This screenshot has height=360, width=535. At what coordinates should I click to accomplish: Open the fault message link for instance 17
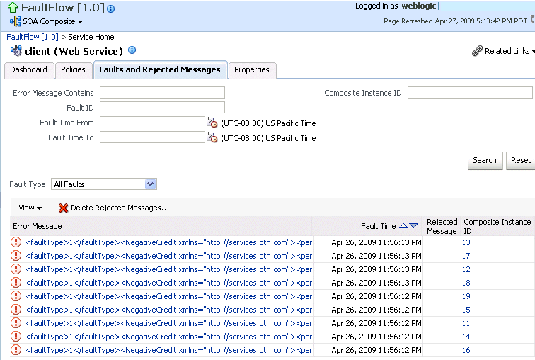click(x=169, y=256)
